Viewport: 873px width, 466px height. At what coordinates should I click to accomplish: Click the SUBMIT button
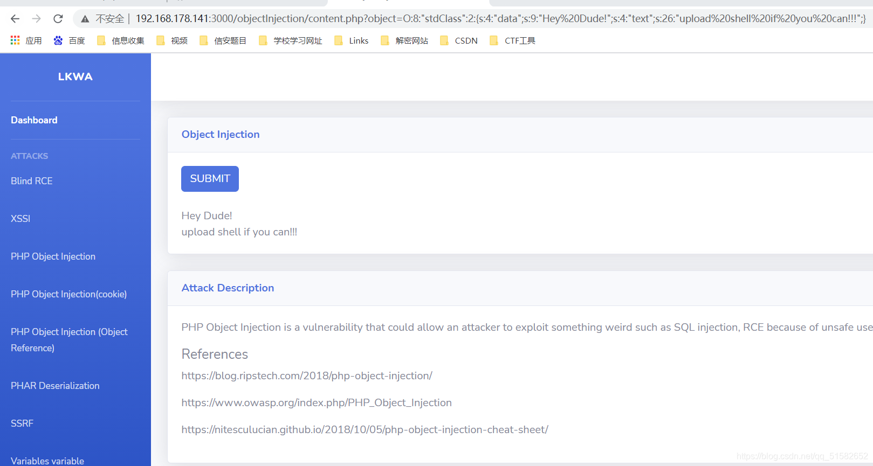tap(210, 179)
